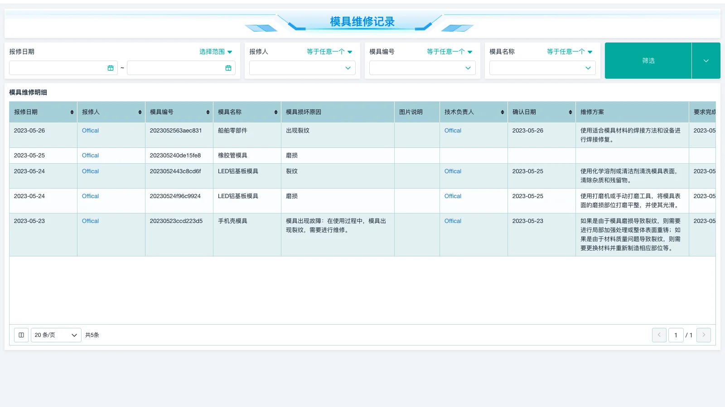
Task: Sort the 模具名称 column
Action: click(275, 112)
